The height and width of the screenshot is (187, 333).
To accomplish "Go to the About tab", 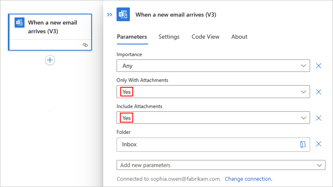I will (239, 37).
